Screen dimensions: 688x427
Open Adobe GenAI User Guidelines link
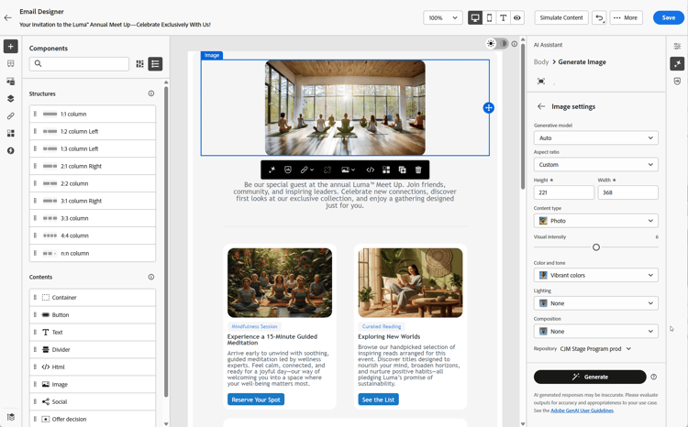point(582,411)
